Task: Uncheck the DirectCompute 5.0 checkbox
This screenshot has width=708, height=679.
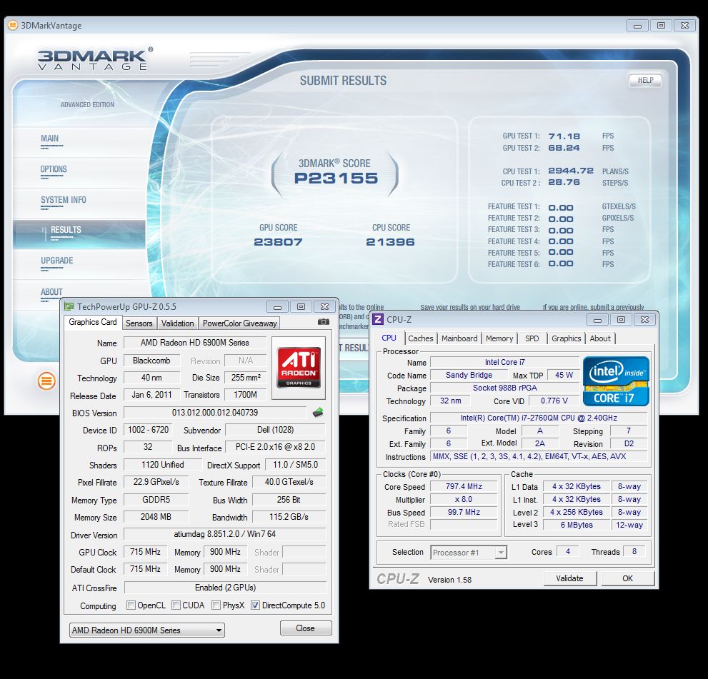Action: [255, 605]
